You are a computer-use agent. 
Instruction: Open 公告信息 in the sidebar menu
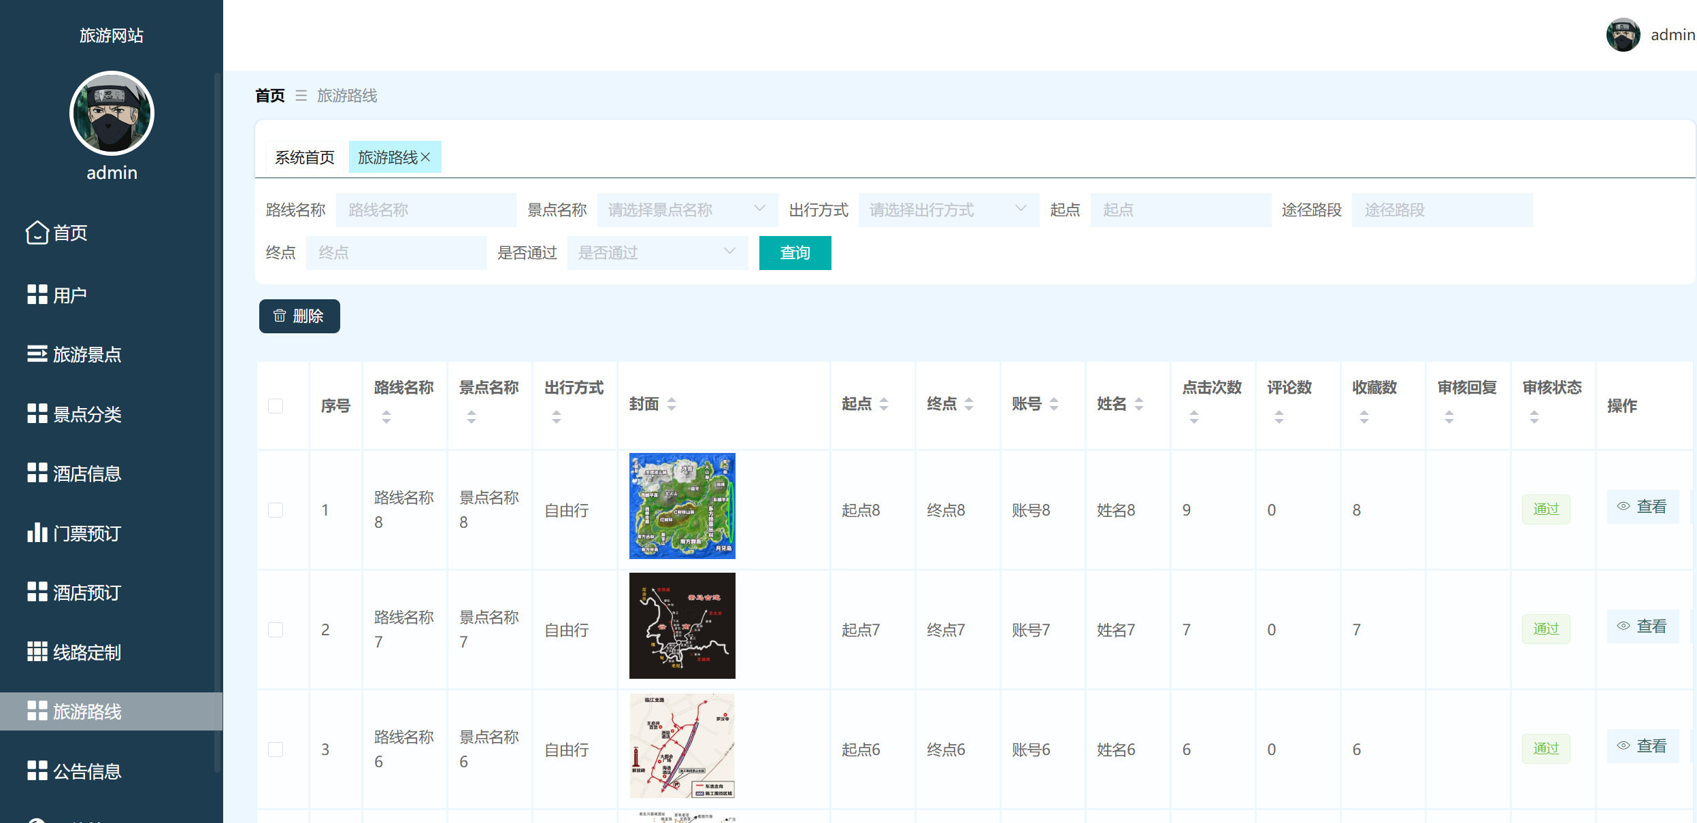[x=111, y=771]
